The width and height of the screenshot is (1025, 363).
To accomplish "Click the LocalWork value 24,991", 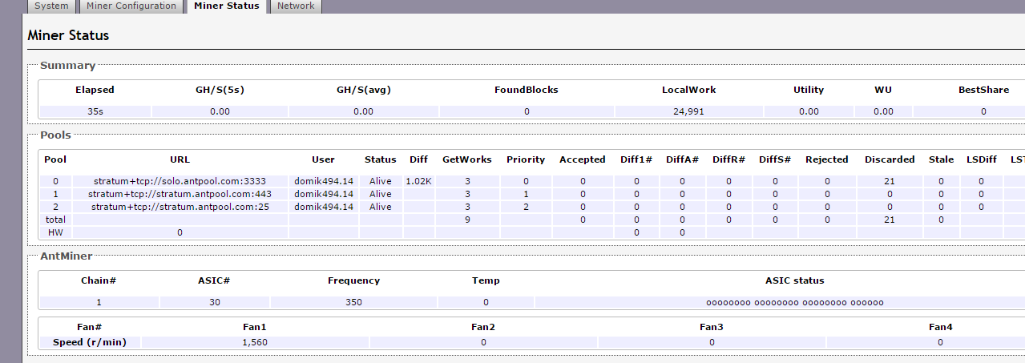I will click(x=688, y=111).
